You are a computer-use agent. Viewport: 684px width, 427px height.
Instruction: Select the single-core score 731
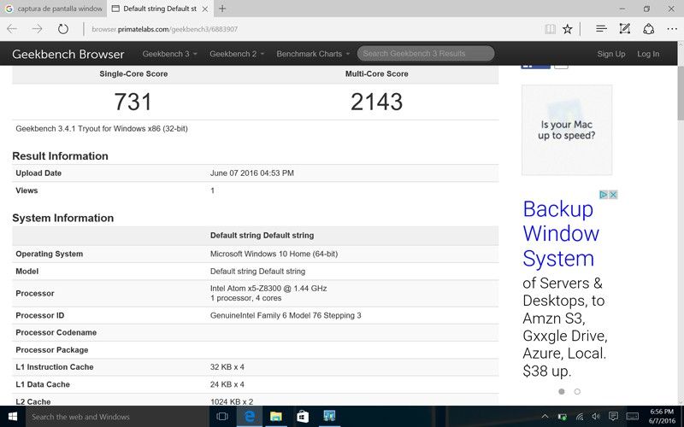click(133, 102)
